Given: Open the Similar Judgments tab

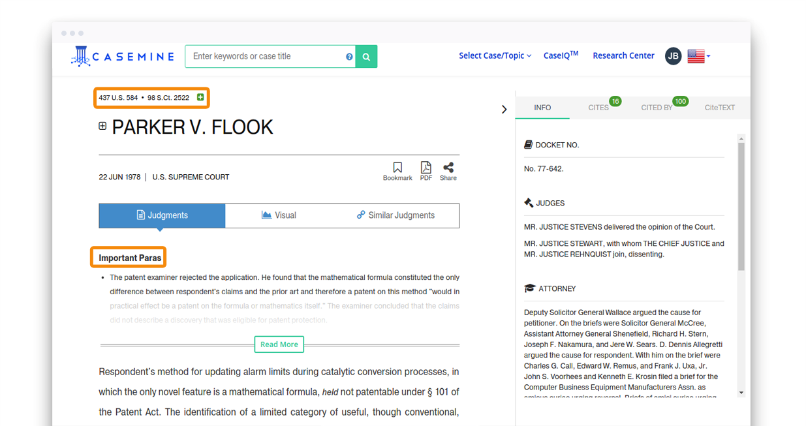Looking at the screenshot, I should [x=395, y=215].
